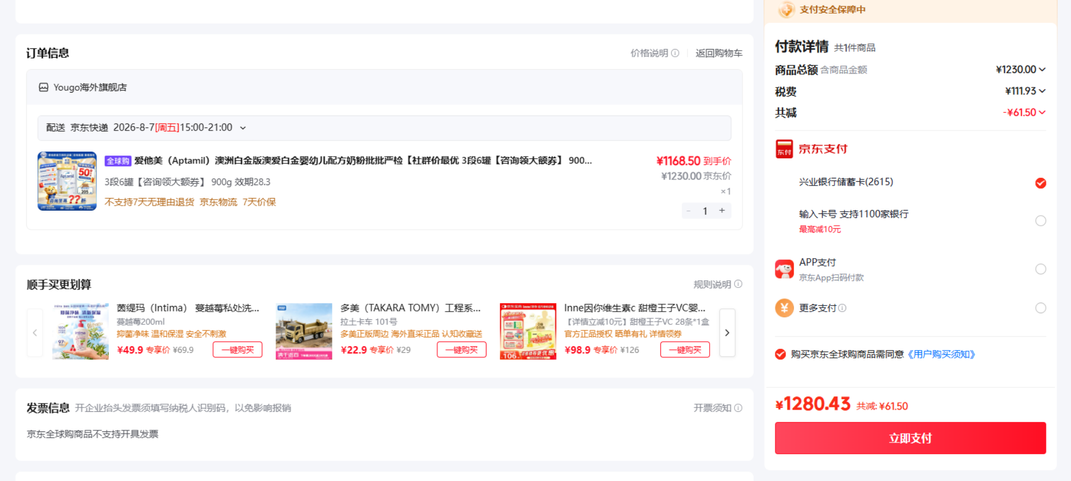Image resolution: width=1071 pixels, height=481 pixels.
Task: Open the Inne vitamin C product thumbnail
Action: [528, 332]
